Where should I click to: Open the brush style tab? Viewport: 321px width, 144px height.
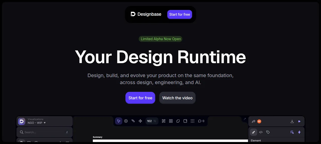click(x=254, y=132)
